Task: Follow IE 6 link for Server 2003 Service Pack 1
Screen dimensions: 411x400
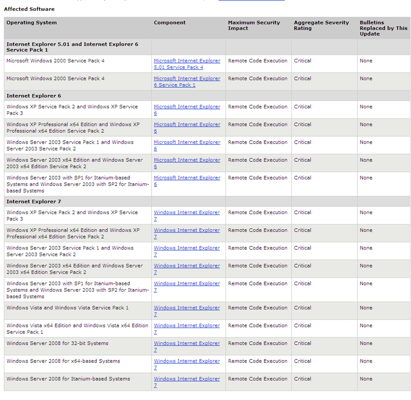Action: pyautogui.click(x=186, y=142)
